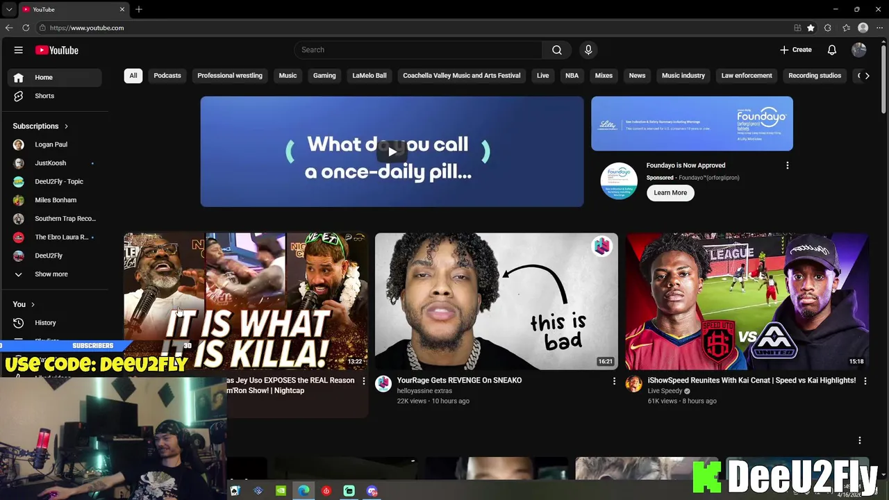The width and height of the screenshot is (889, 500).
Task: Open options menu below video row
Action: (x=860, y=440)
